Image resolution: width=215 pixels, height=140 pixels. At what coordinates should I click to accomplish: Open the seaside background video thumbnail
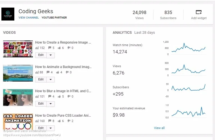point(18,73)
